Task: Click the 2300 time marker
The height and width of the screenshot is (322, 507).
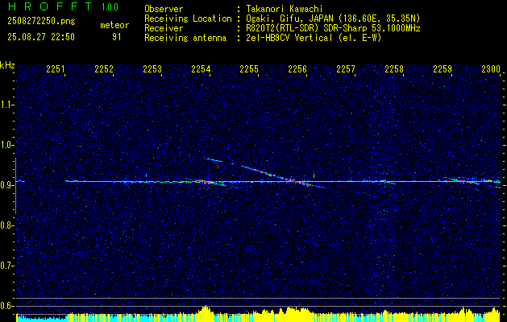Action: tap(491, 68)
